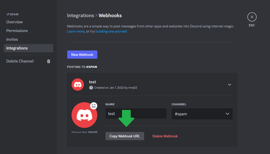Screen dimensions: 270x154
Task: Click the trash icon next to Delete Channel
Action: click(x=49, y=61)
